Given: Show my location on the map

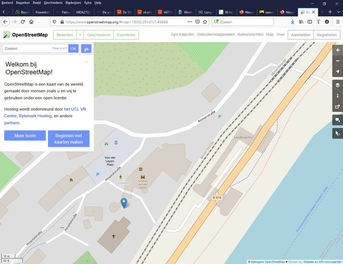Looking at the screenshot, I should (x=338, y=71).
